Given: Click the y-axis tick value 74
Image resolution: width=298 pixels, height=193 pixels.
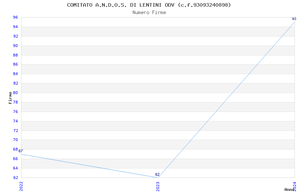Looking at the screenshot, I should [x=15, y=121].
